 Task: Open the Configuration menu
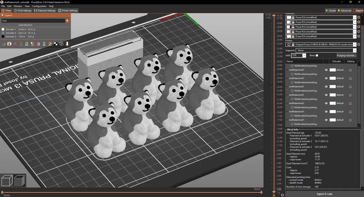(39, 6)
